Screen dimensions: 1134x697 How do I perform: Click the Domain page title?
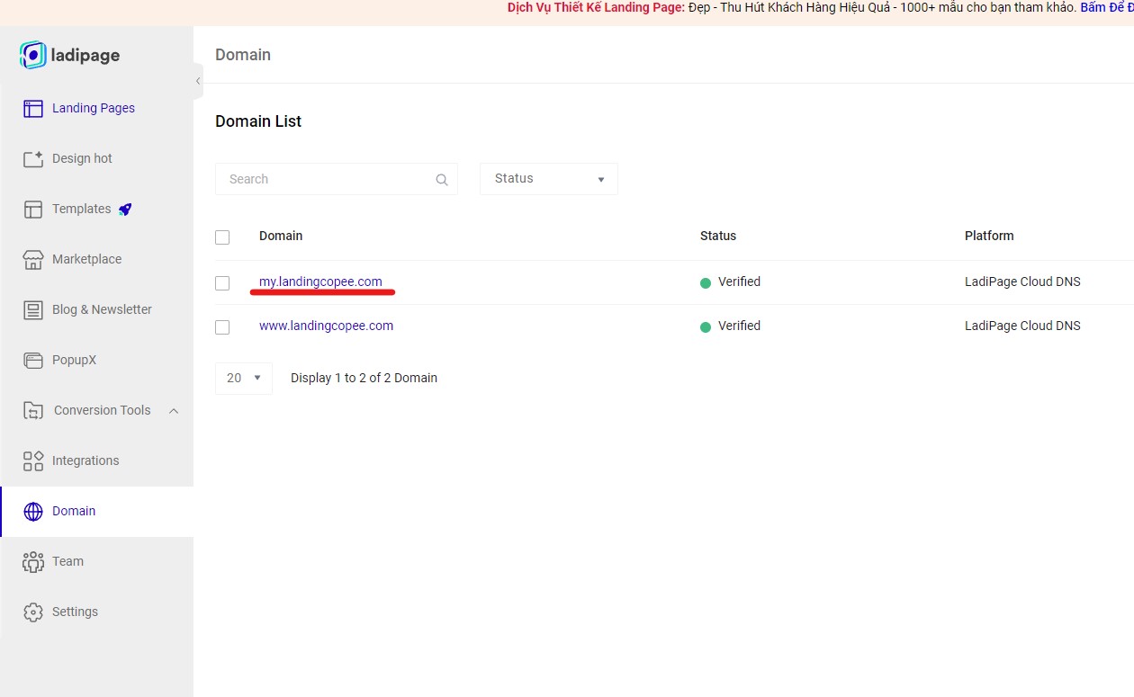[243, 55]
